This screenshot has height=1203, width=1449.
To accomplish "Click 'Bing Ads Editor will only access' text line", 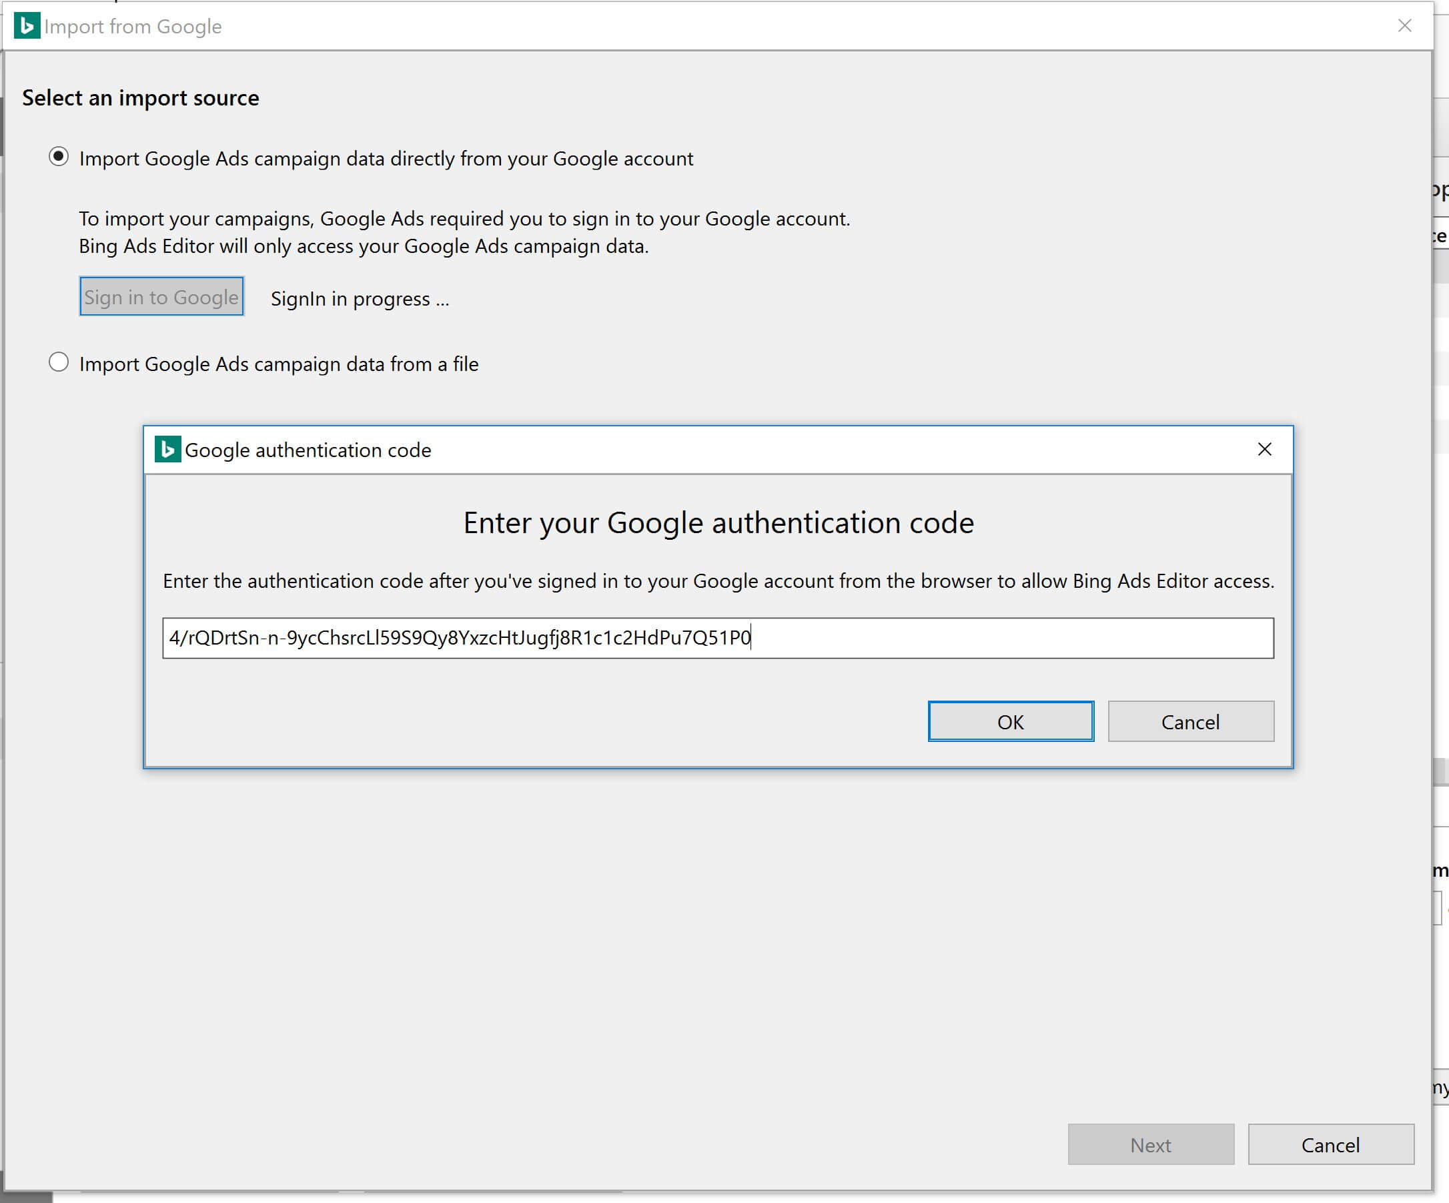I will pyautogui.click(x=364, y=246).
